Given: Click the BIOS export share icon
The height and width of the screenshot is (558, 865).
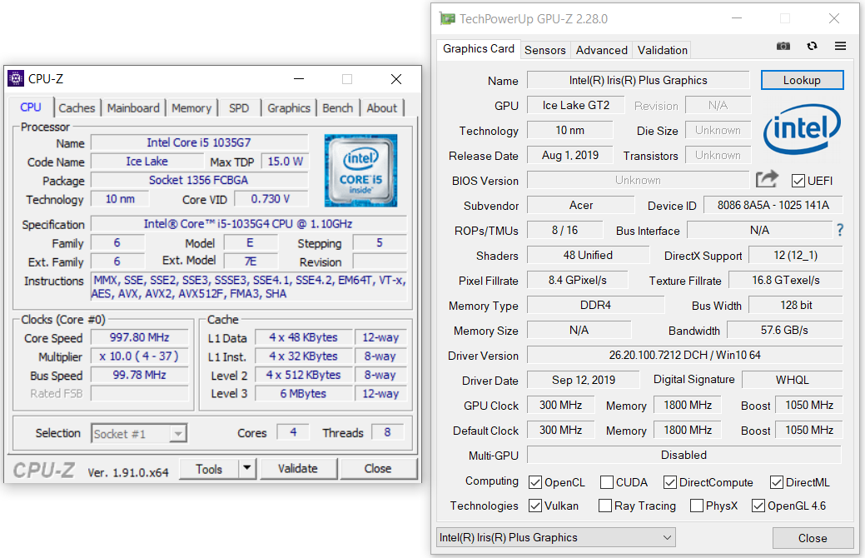Looking at the screenshot, I should tap(767, 179).
